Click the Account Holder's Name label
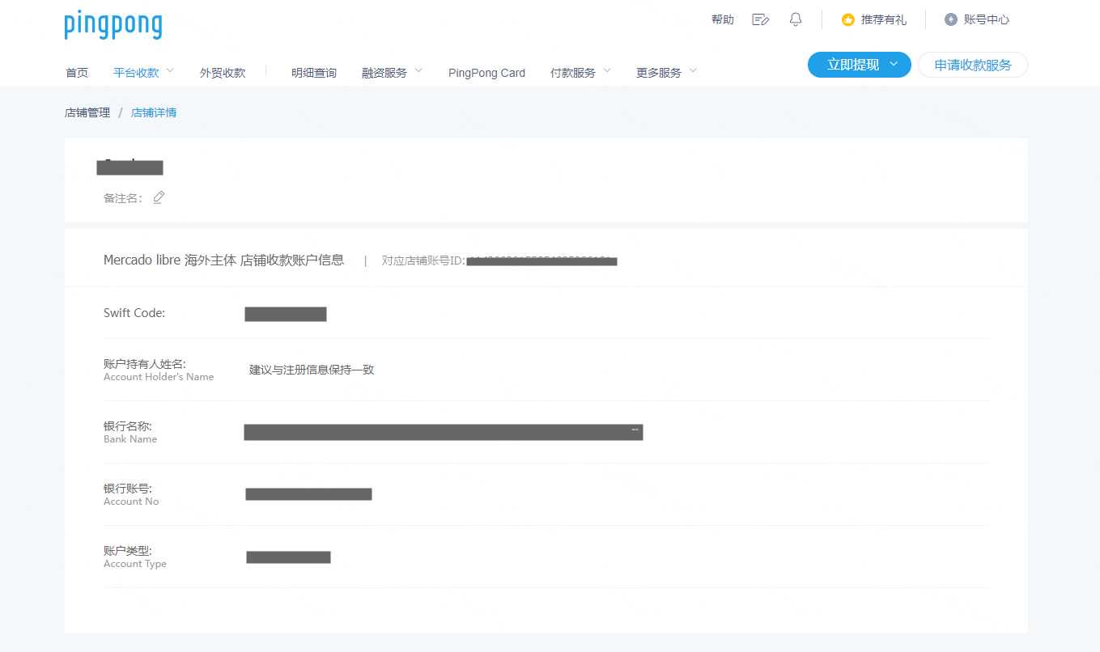This screenshot has height=652, width=1100. coord(159,377)
